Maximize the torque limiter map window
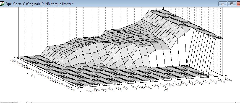Screen dimensions: 240x103 [232, 4]
